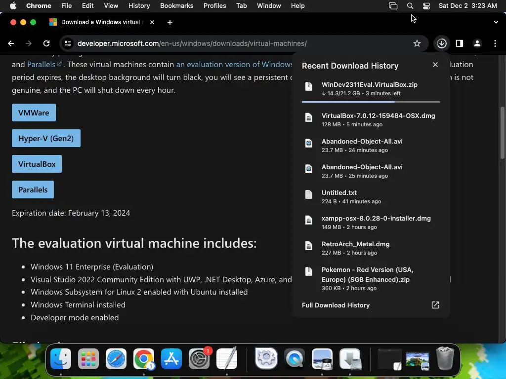506x379 pixels.
Task: Open the Apple menu
Action: coord(13,5)
